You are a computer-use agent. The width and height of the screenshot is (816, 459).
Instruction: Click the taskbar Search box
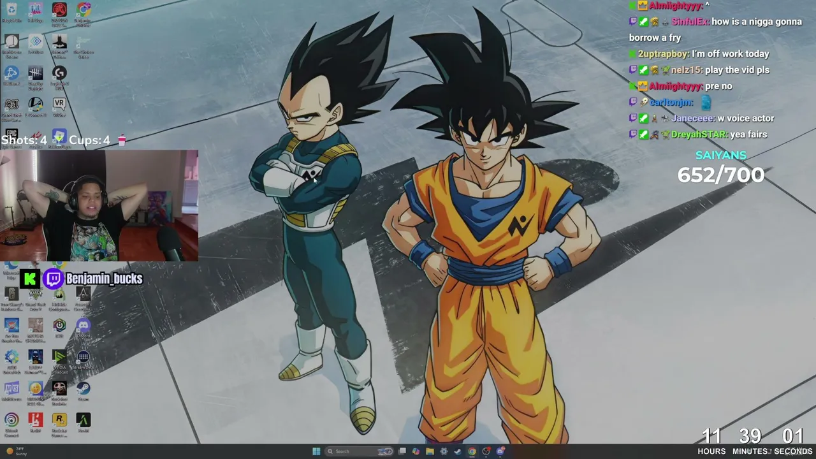360,451
